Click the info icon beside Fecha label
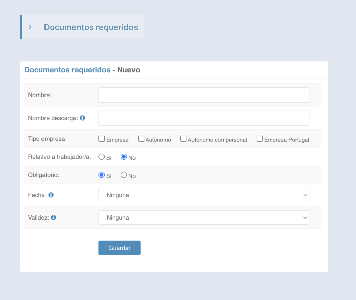 (51, 195)
